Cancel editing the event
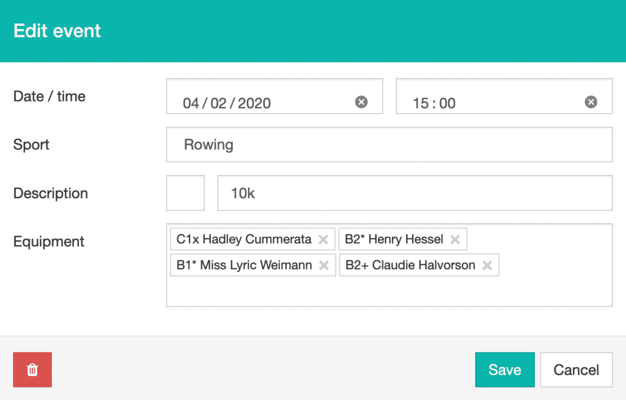Screen dimensions: 626x400 tap(576, 369)
